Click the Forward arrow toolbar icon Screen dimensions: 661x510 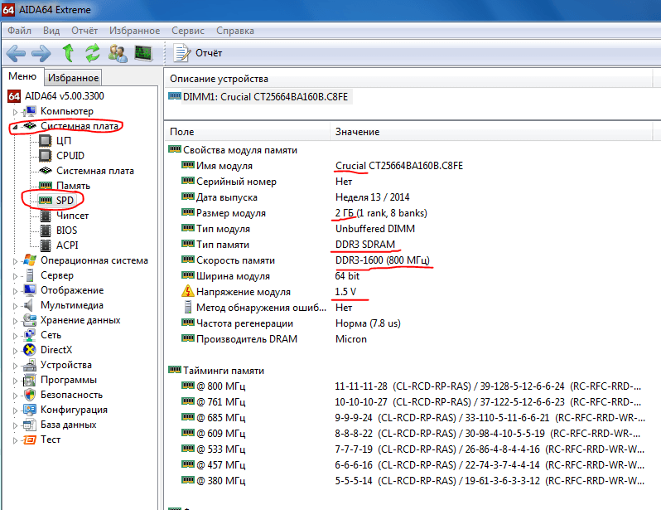41,54
